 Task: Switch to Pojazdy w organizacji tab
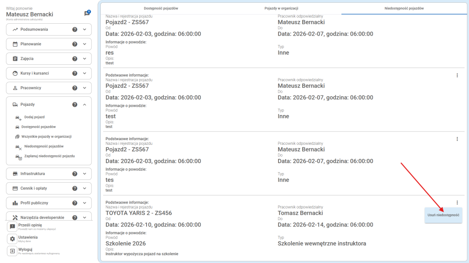point(281,9)
